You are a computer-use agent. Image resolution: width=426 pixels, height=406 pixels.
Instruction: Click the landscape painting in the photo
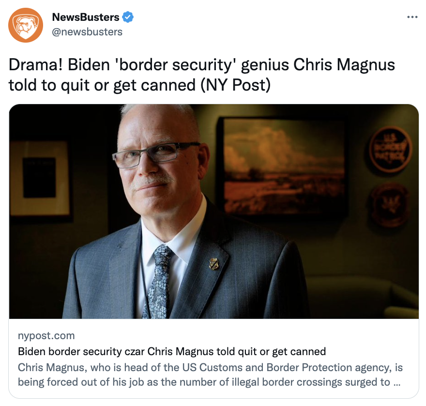tap(285, 165)
